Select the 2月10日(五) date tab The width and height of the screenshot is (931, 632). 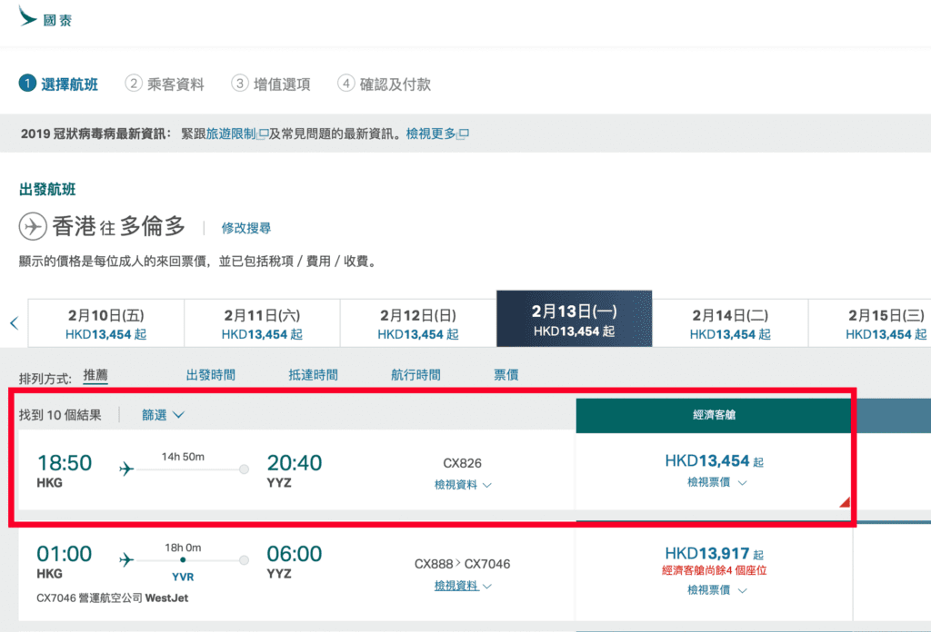pos(105,323)
